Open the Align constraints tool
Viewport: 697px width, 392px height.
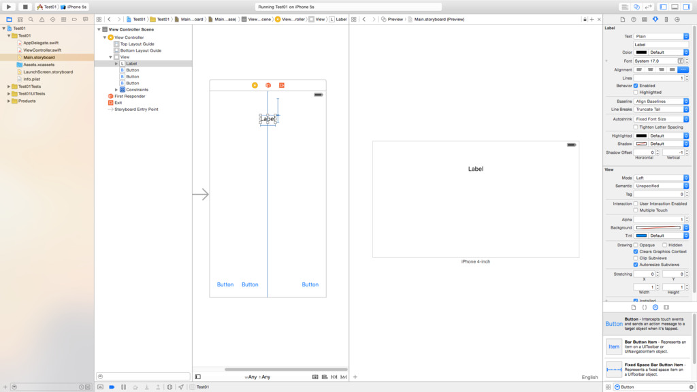pyautogui.click(x=325, y=377)
